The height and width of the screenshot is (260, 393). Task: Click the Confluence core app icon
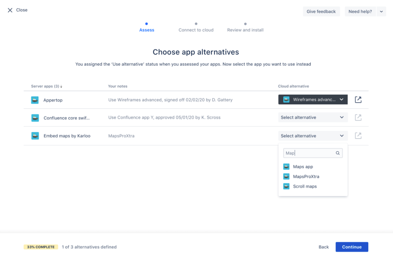(35, 118)
